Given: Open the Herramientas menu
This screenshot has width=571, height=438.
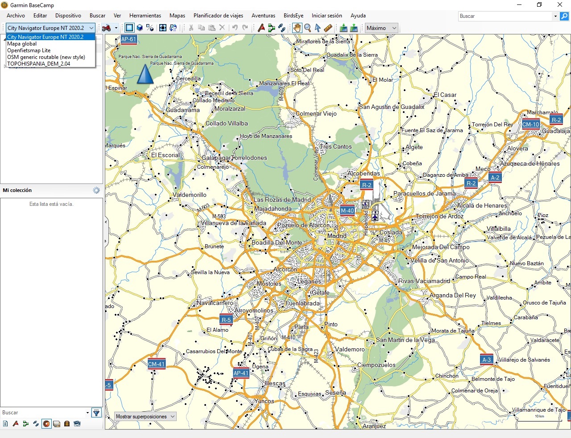Looking at the screenshot, I should click(145, 16).
